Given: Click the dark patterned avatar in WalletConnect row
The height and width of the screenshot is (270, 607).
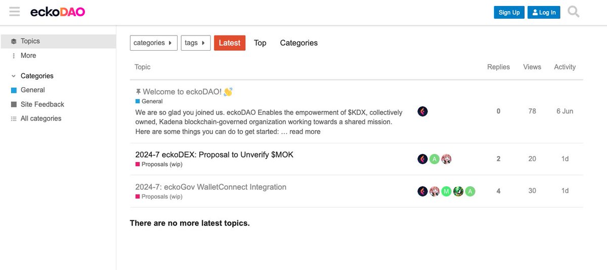Looking at the screenshot, I should coord(458,191).
